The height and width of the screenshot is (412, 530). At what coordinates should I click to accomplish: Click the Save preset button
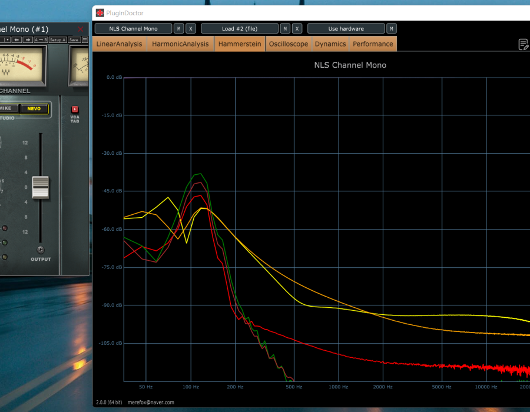tap(74, 40)
